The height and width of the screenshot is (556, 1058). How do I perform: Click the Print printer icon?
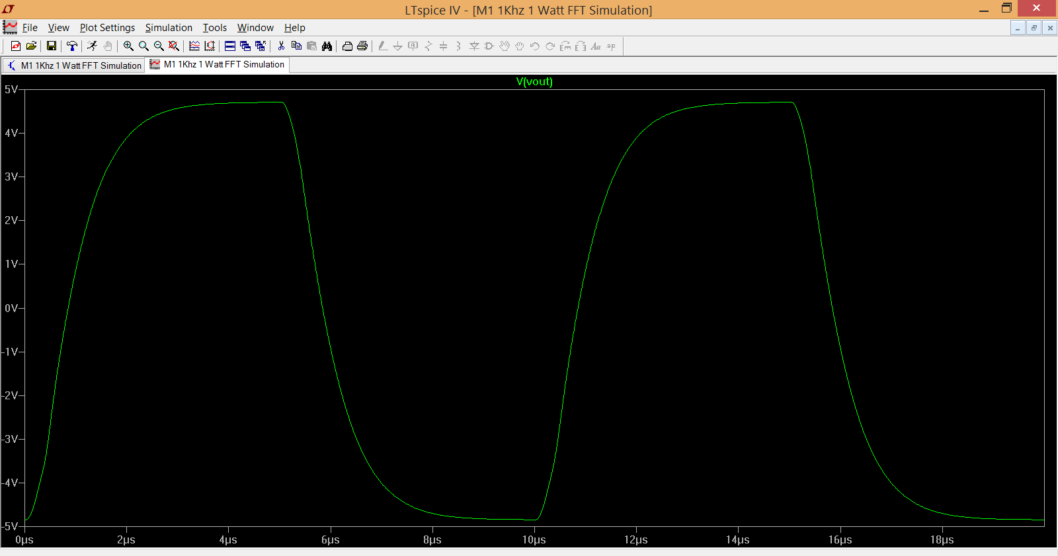click(362, 46)
